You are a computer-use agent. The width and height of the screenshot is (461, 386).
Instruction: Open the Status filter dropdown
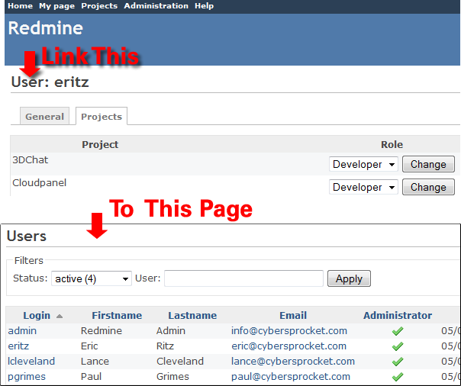92,278
